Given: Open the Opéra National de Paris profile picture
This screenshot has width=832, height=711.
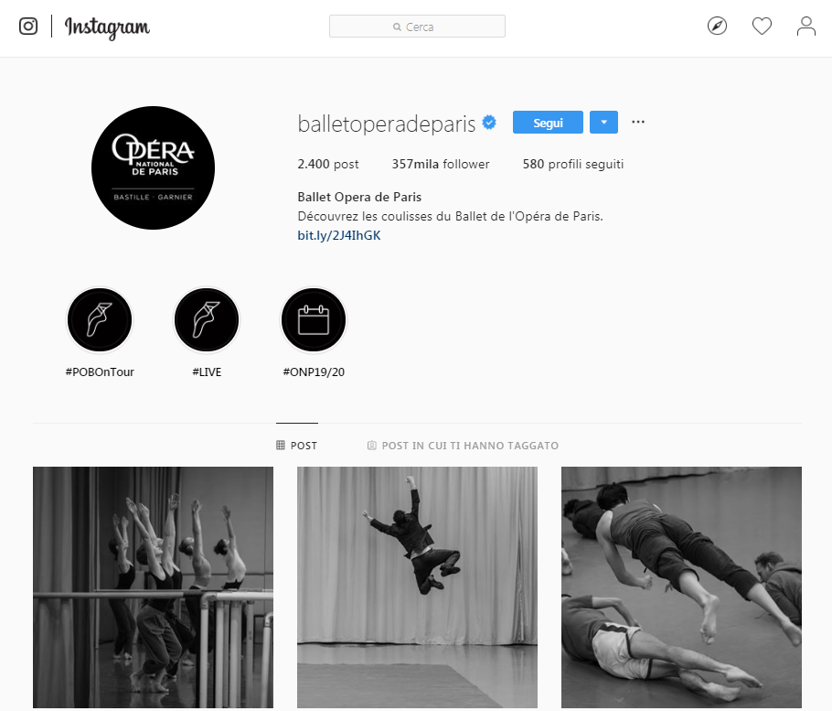Looking at the screenshot, I should coord(154,167).
